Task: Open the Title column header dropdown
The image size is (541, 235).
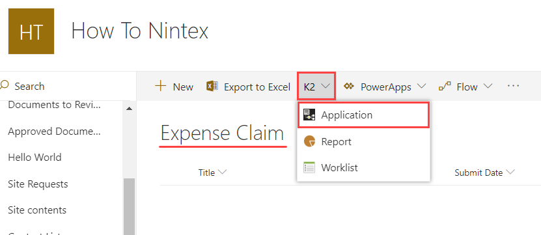Action: click(212, 173)
